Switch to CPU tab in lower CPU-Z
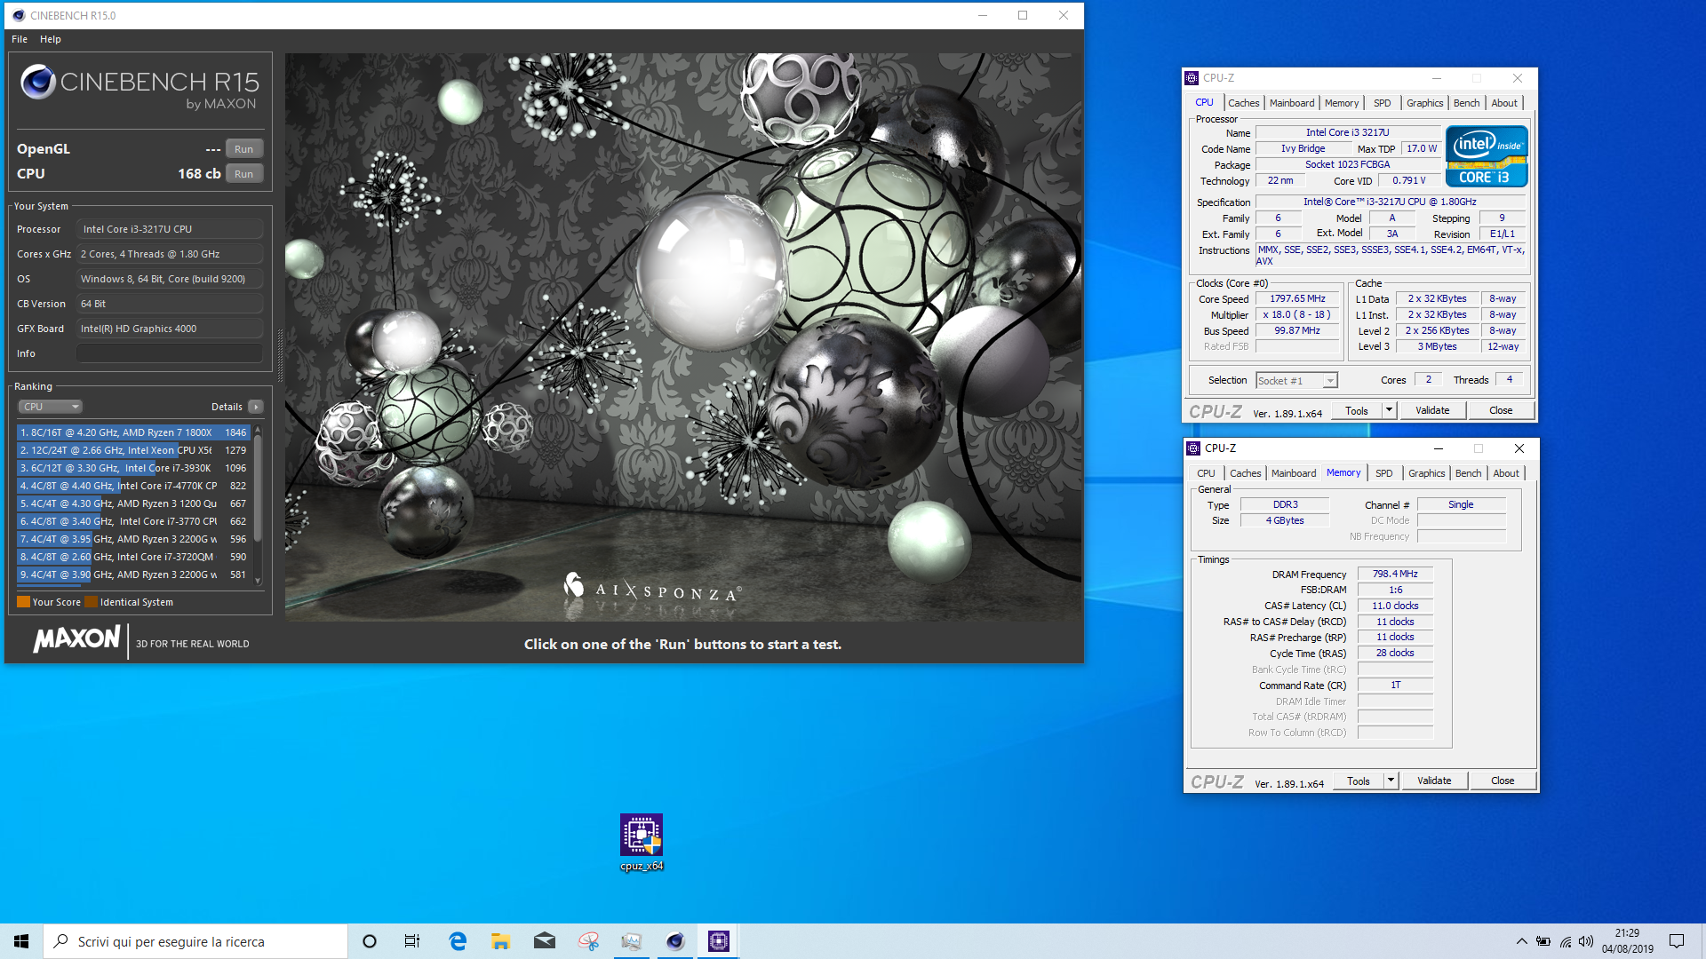 point(1206,473)
